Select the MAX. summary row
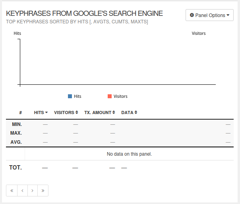Image resolution: width=240 pixels, height=204 pixels. point(16,133)
